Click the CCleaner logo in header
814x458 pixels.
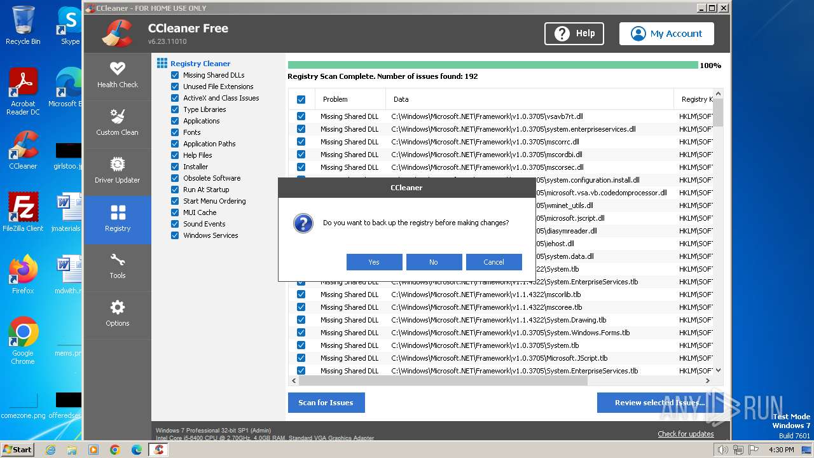point(117,33)
